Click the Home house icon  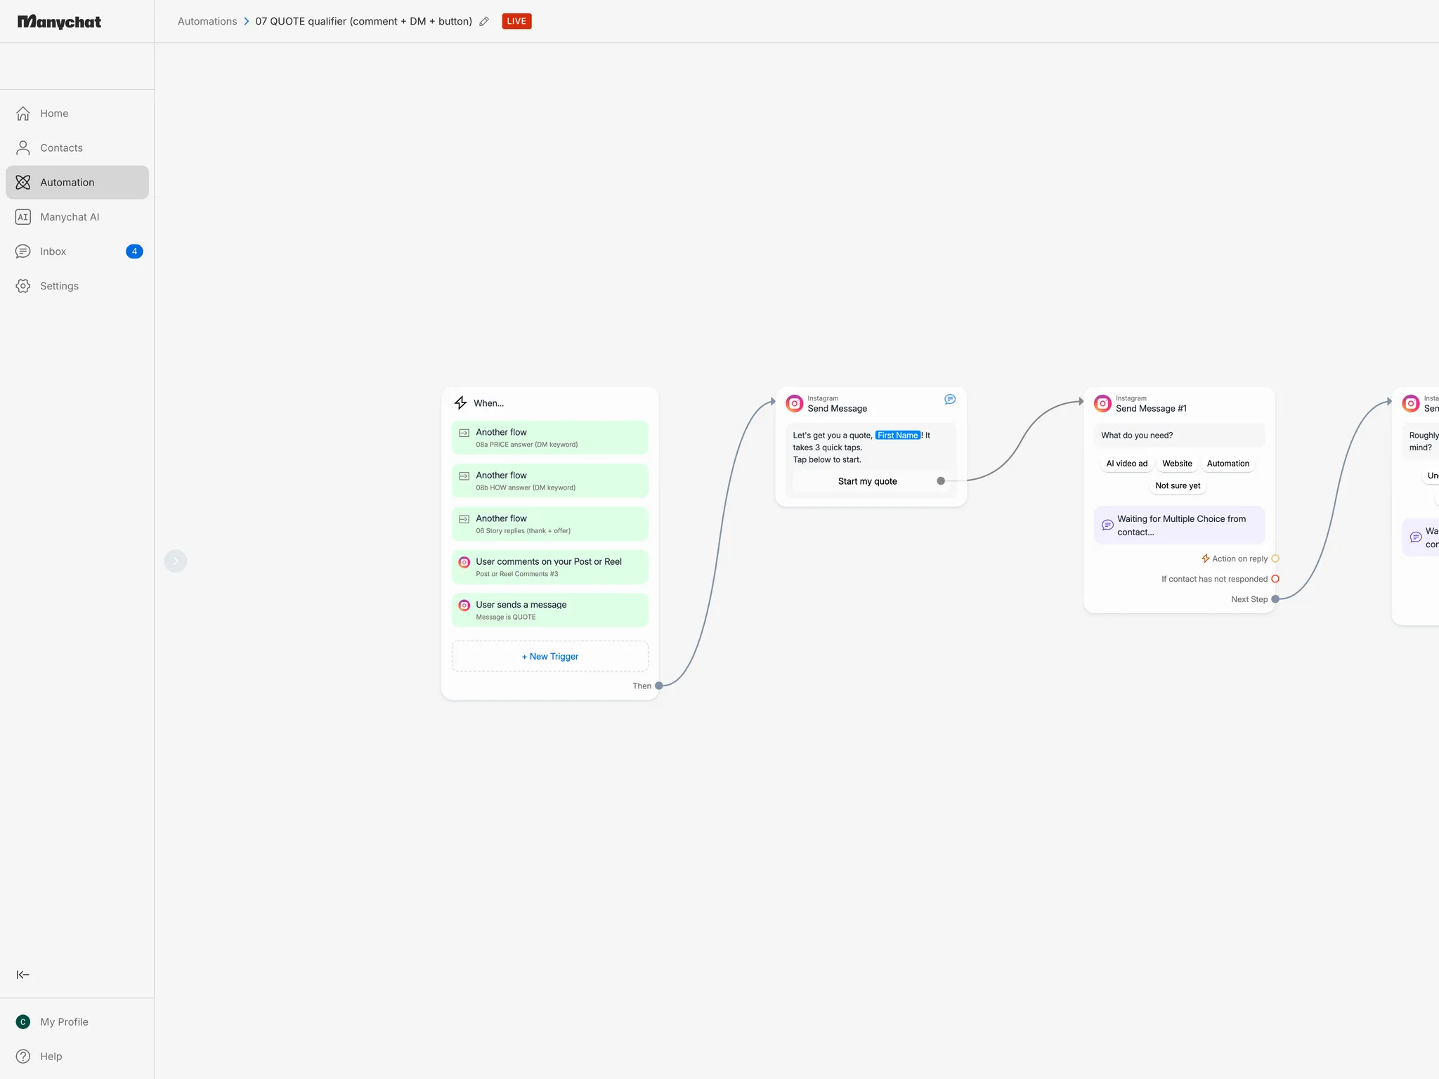23,113
